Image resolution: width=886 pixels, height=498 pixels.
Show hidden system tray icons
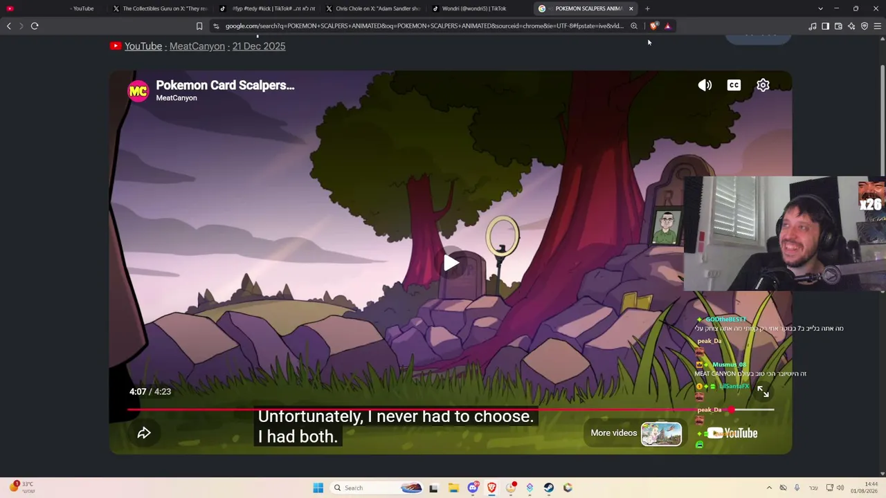pos(769,488)
